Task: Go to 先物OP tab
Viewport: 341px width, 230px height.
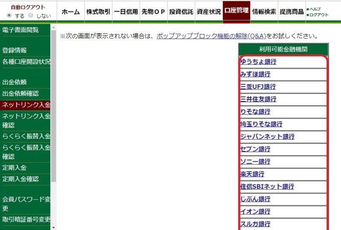Action: (x=153, y=11)
